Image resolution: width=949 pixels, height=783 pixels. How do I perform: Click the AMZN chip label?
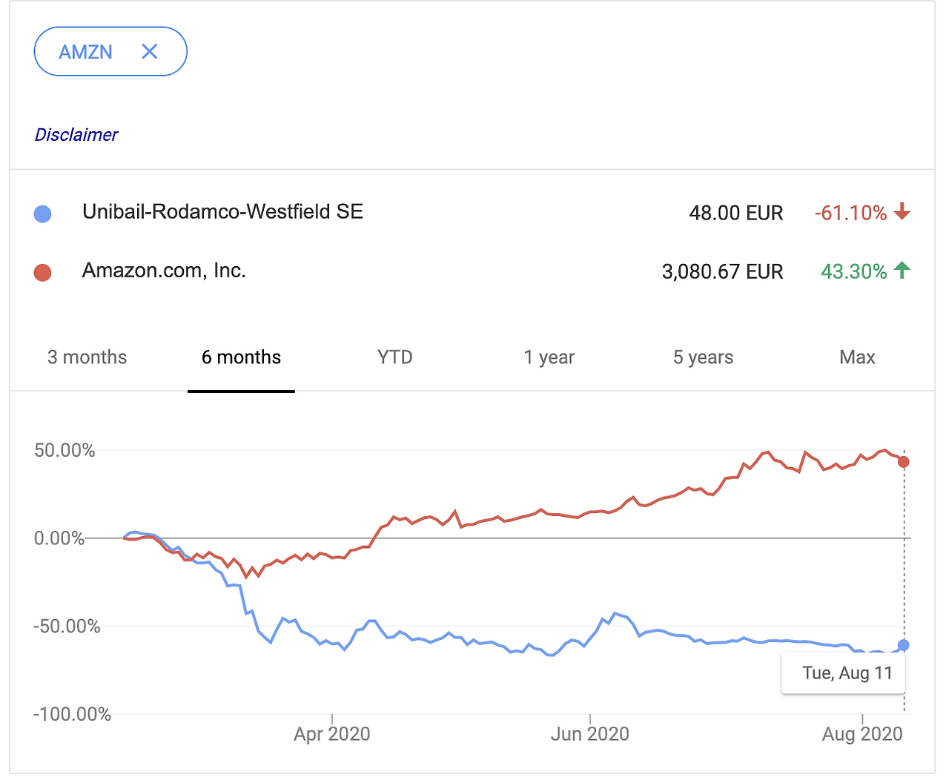(x=86, y=52)
